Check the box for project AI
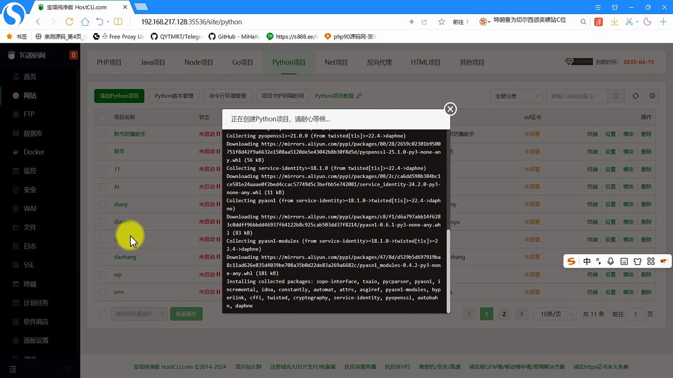The image size is (673, 378). tap(103, 187)
